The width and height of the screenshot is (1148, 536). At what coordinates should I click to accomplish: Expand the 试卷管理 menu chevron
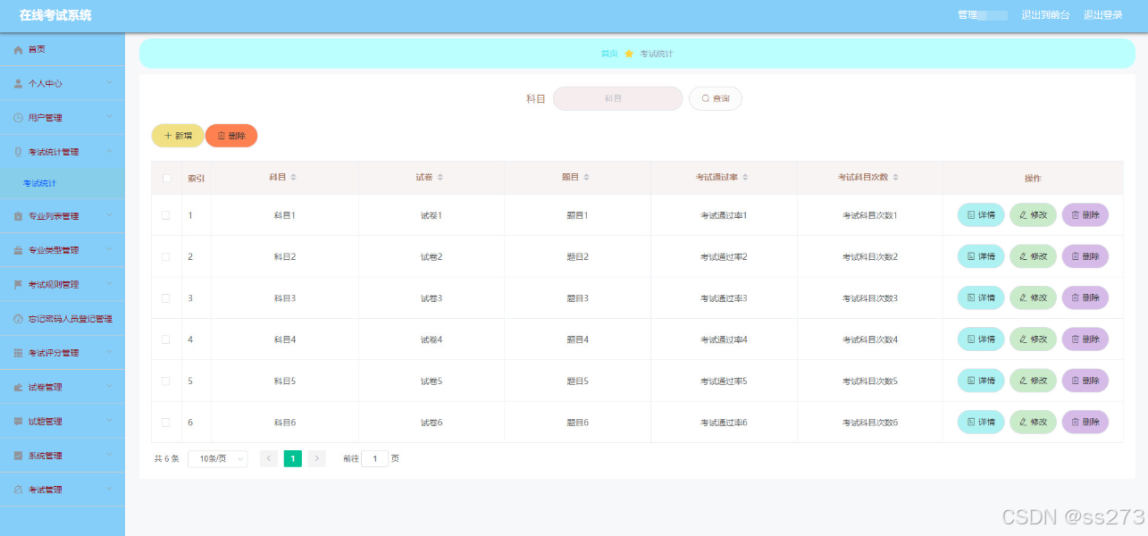[x=110, y=386]
